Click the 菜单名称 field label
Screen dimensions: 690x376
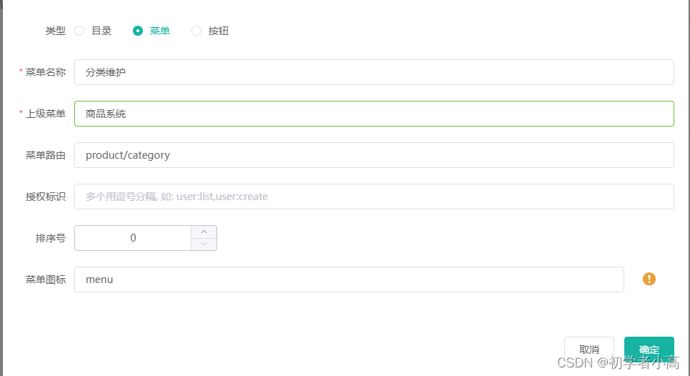pos(45,72)
